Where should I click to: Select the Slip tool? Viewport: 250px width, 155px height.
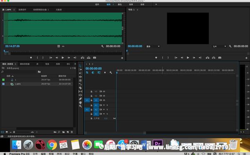tap(80, 91)
